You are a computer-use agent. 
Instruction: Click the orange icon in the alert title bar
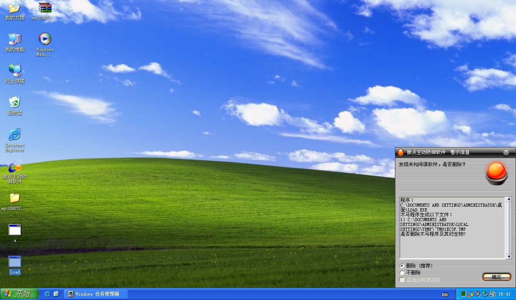coord(401,152)
